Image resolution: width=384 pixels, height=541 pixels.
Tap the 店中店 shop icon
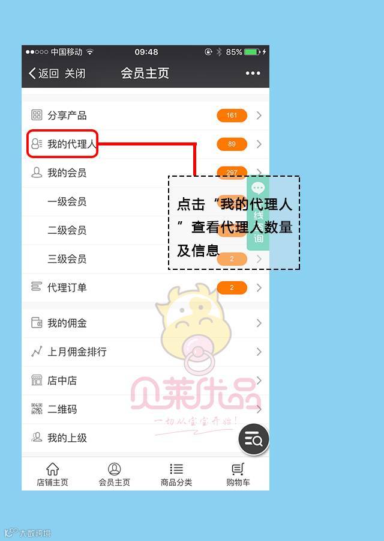[x=37, y=381]
